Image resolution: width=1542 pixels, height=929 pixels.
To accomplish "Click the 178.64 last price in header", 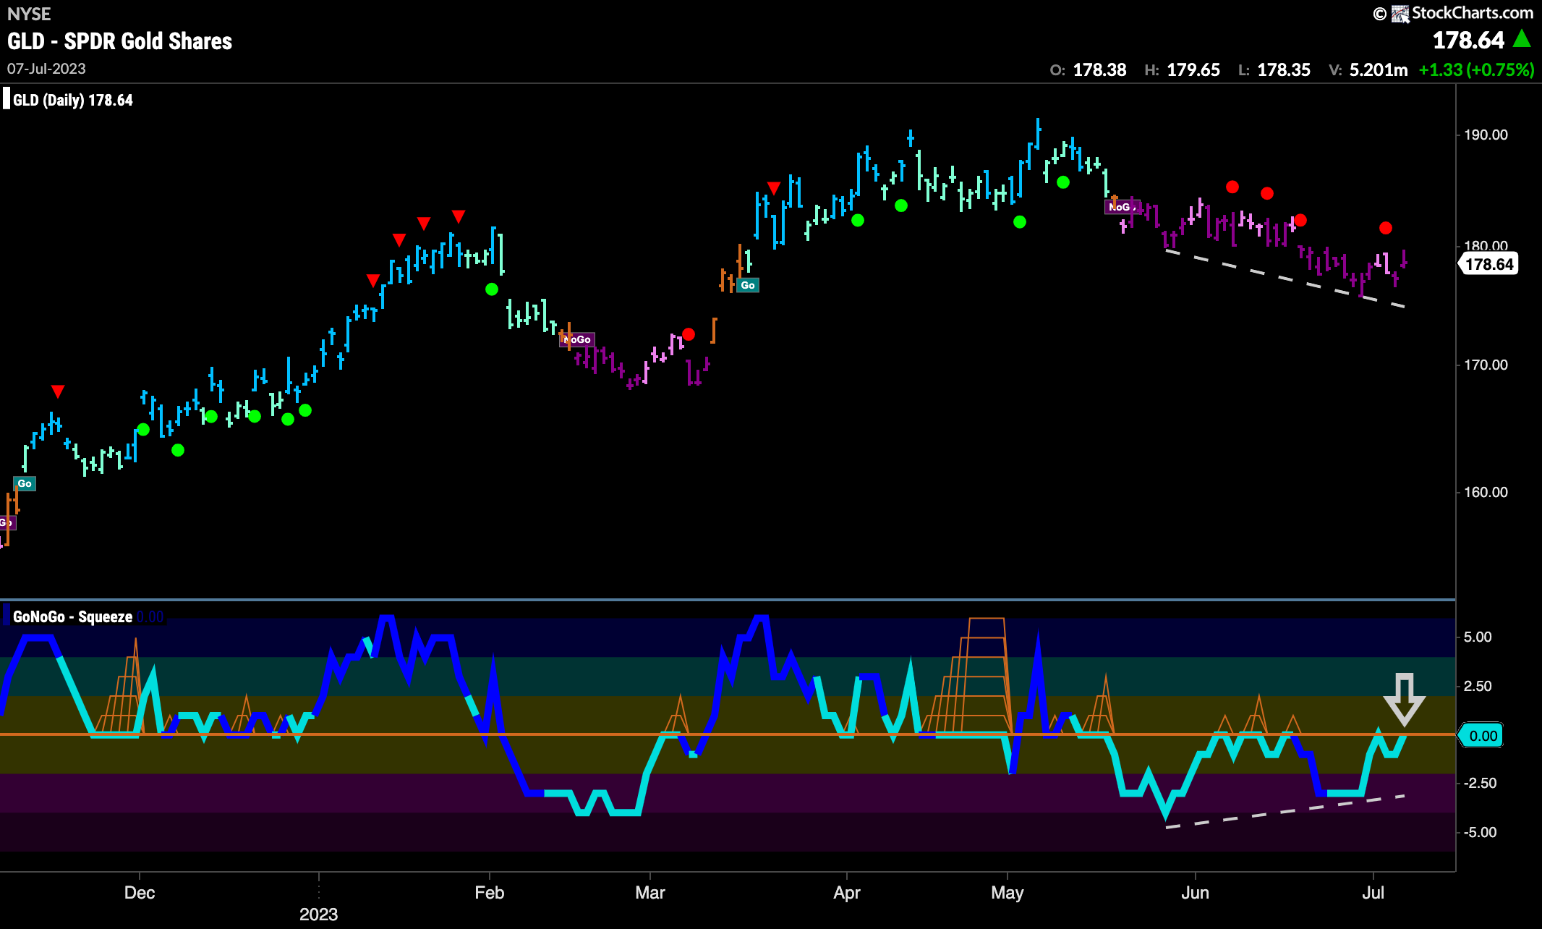I will 1468,40.
